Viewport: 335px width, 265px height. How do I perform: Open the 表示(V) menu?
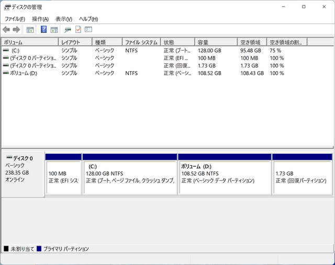(x=64, y=19)
